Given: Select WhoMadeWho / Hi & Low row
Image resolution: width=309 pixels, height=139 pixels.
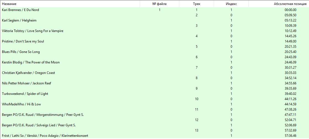Looking at the screenshot, I should coord(155,104).
